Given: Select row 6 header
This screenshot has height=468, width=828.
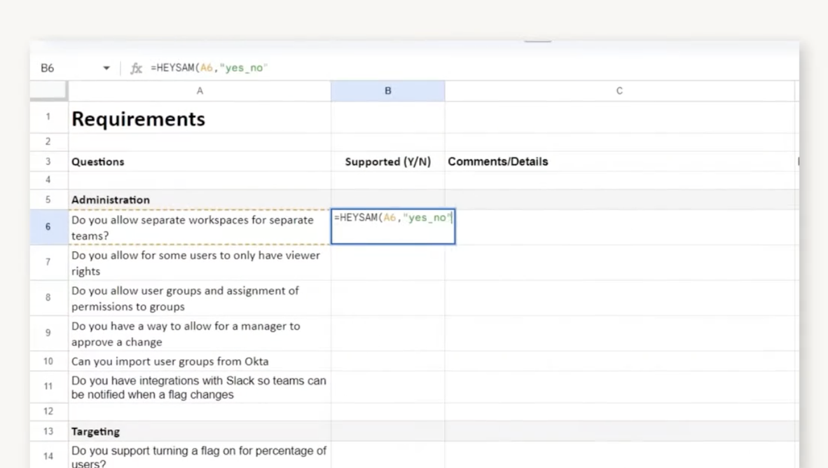Looking at the screenshot, I should click(x=48, y=227).
